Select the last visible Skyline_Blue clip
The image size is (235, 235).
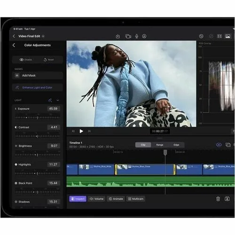219,169
